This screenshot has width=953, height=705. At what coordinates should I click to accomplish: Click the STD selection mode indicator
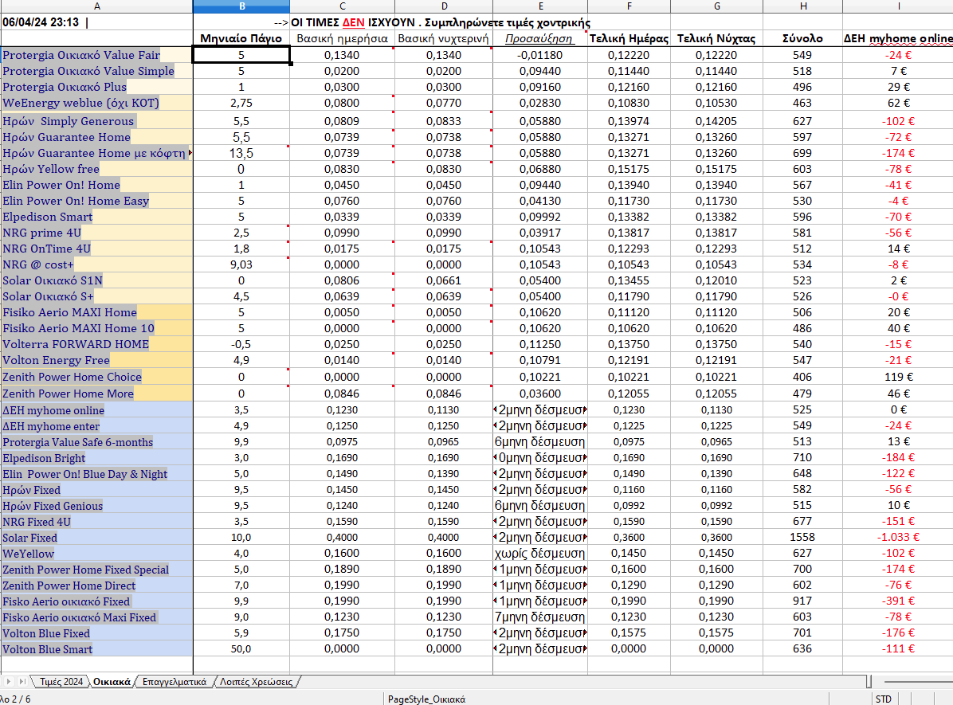884,699
